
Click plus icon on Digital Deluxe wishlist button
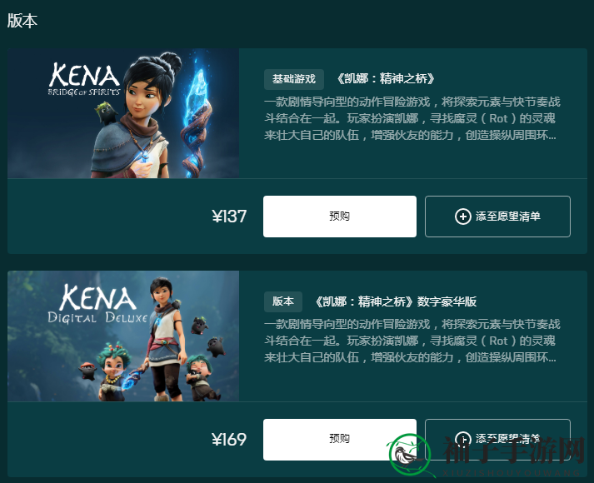coord(462,439)
